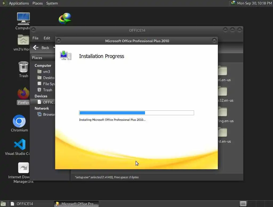
Task: Select Browse Network icon in sidebar
Action: pos(39,114)
